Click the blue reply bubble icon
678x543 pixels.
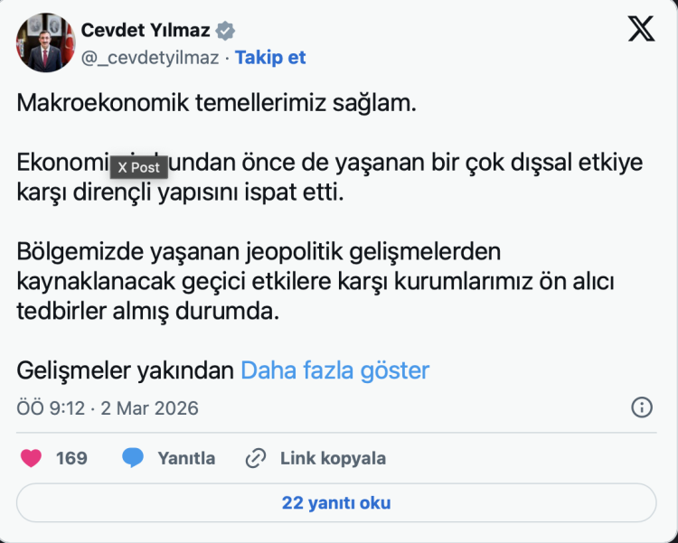pos(133,458)
